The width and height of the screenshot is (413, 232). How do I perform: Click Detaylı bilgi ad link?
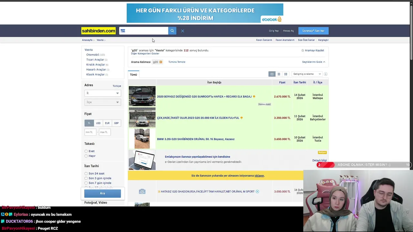[319, 160]
